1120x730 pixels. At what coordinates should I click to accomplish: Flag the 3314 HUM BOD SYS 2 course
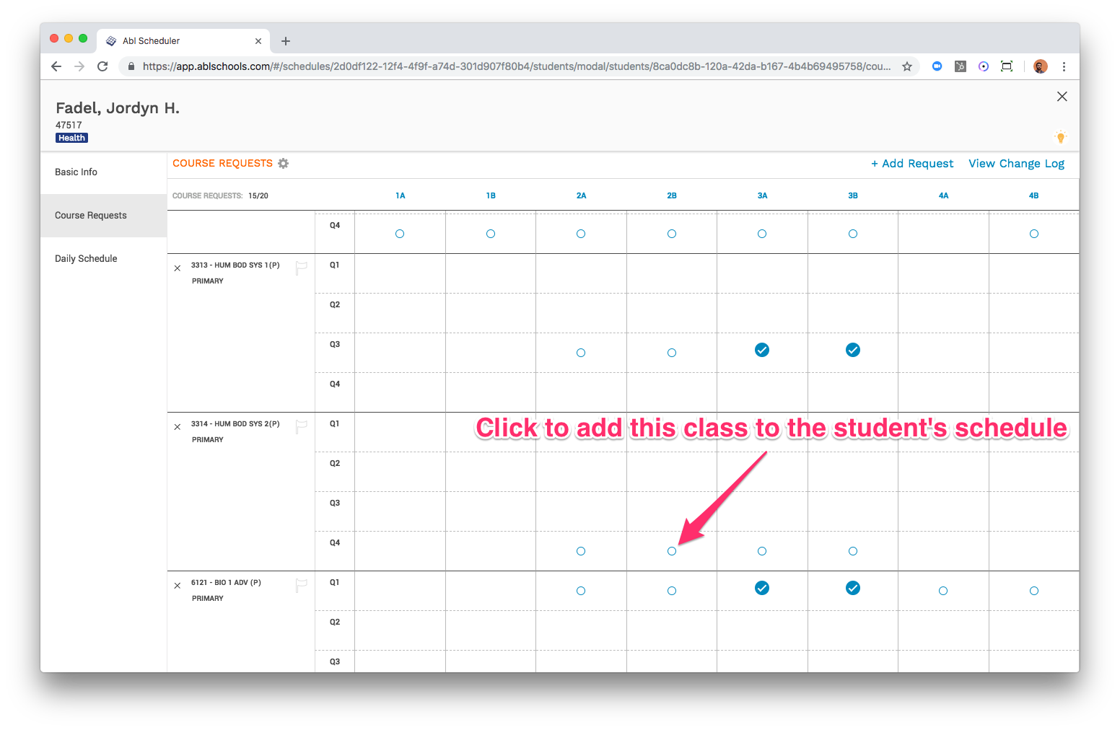point(302,426)
